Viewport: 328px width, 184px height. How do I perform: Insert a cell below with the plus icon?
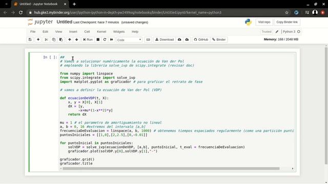tap(38, 40)
